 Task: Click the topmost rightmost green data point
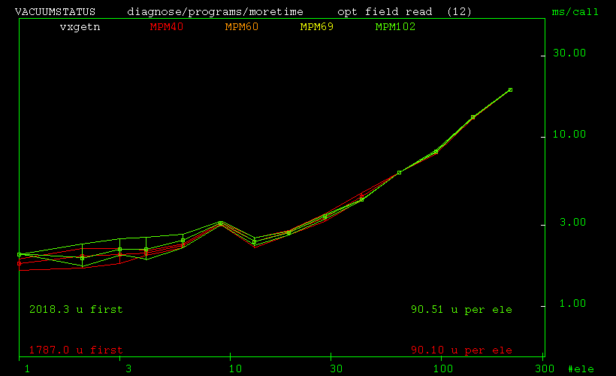[x=510, y=90]
